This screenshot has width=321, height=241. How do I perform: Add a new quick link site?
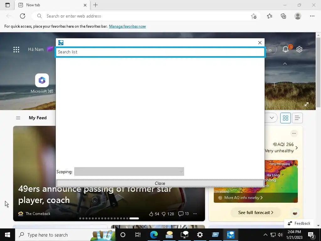pos(274,85)
